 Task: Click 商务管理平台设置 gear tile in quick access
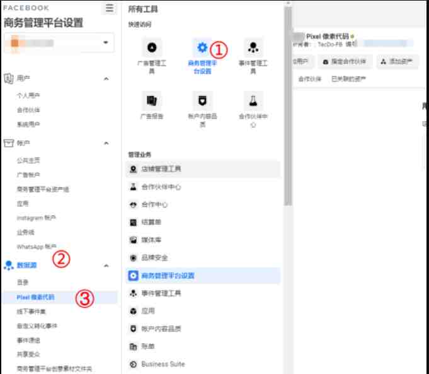point(202,57)
